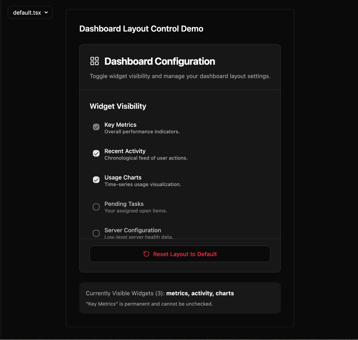The height and width of the screenshot is (340, 358).
Task: Uncheck the Recent Activity checkbox
Action: coord(96,153)
